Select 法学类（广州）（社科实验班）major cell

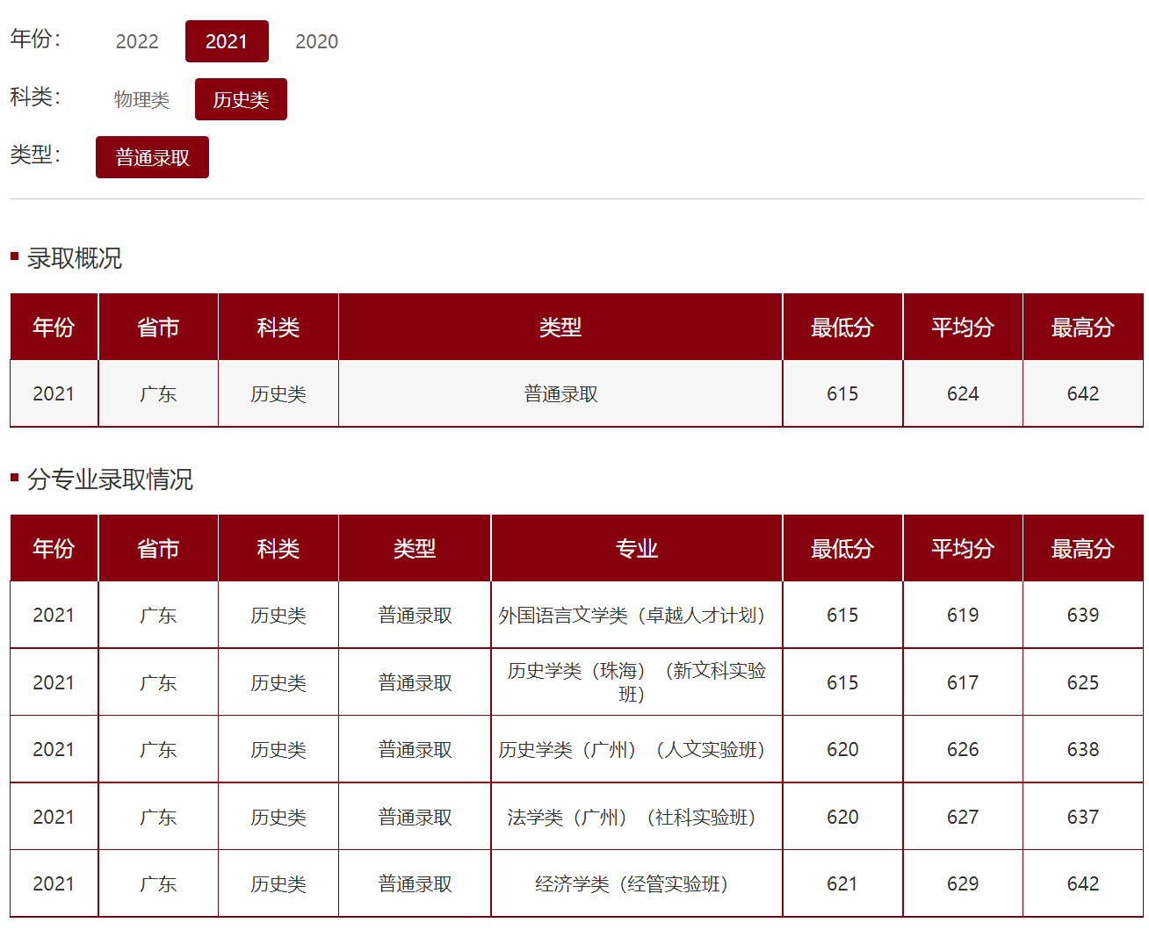(x=636, y=817)
